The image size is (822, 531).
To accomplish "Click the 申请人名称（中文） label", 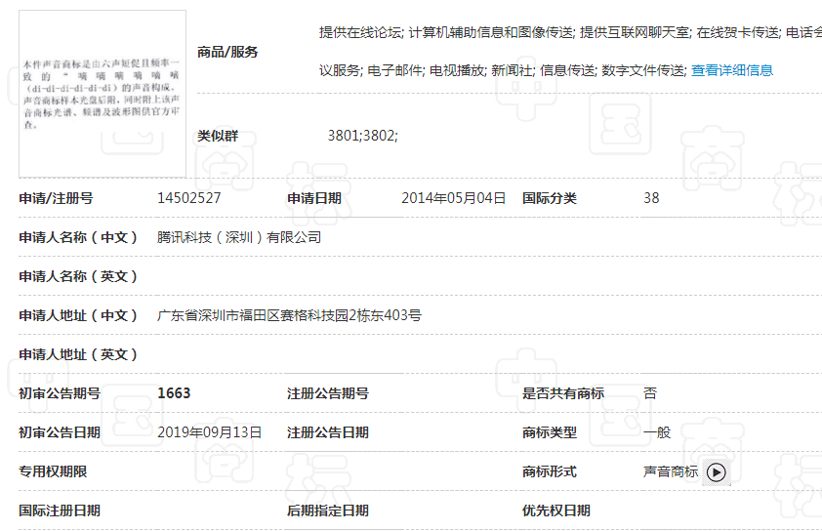I will tap(79, 237).
